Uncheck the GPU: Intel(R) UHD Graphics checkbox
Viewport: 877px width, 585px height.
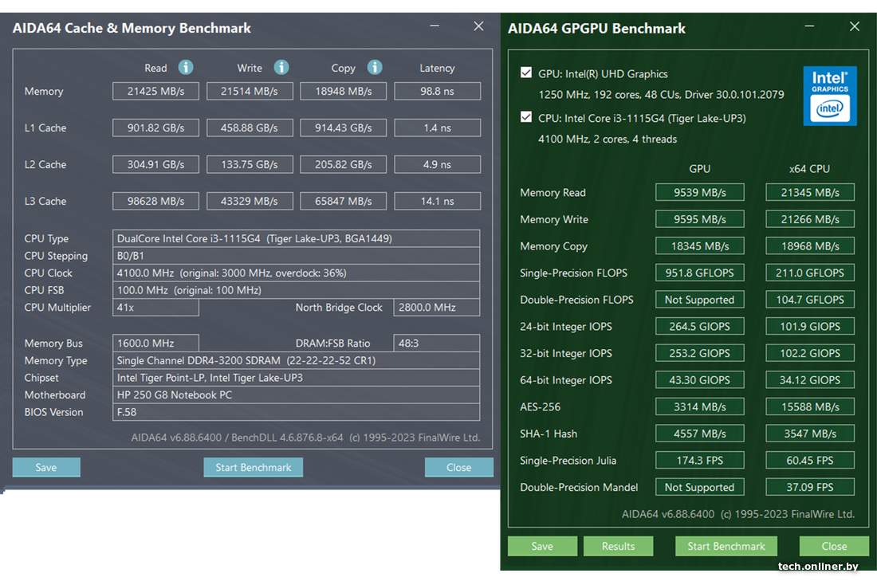[526, 73]
